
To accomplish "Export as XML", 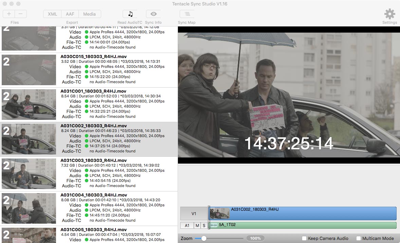I will click(52, 14).
